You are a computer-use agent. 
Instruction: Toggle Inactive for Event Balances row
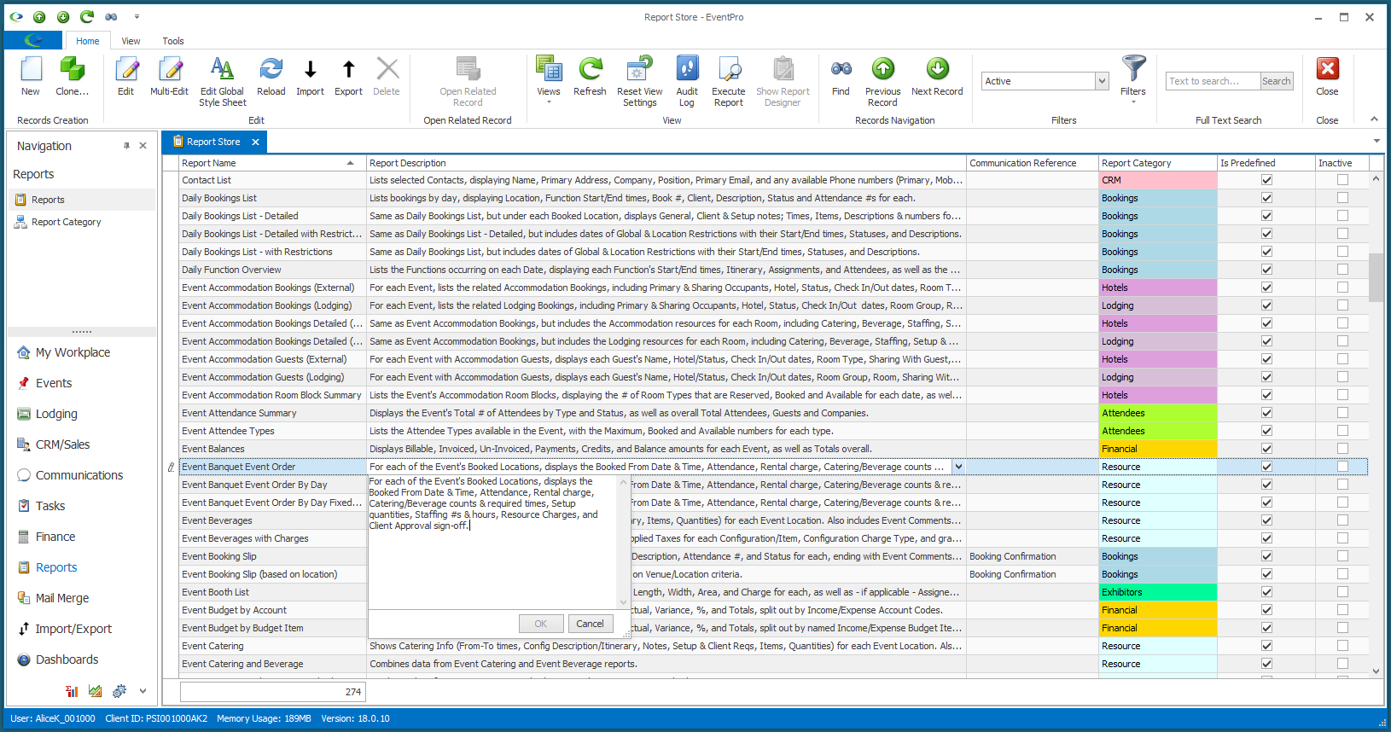tap(1342, 449)
